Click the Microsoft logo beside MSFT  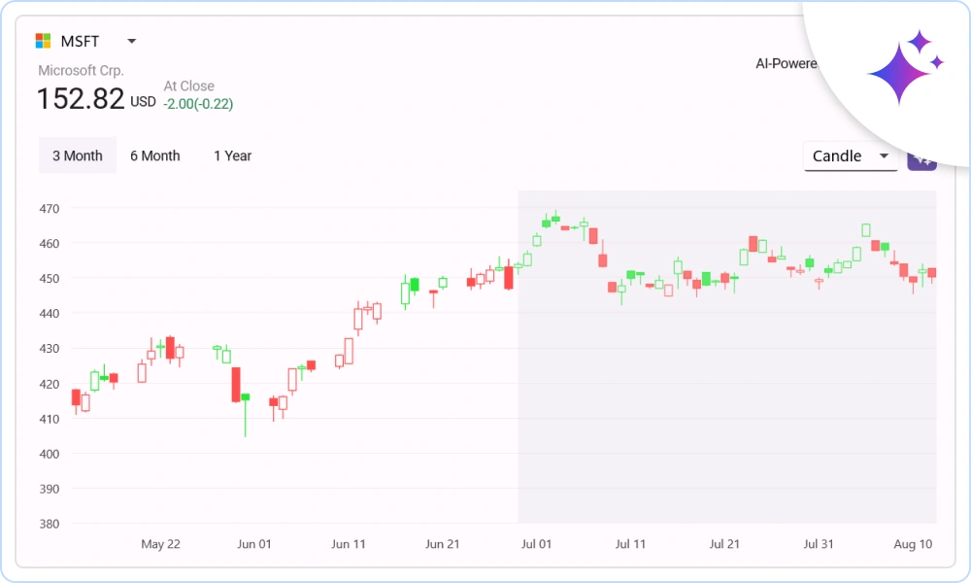click(x=43, y=41)
